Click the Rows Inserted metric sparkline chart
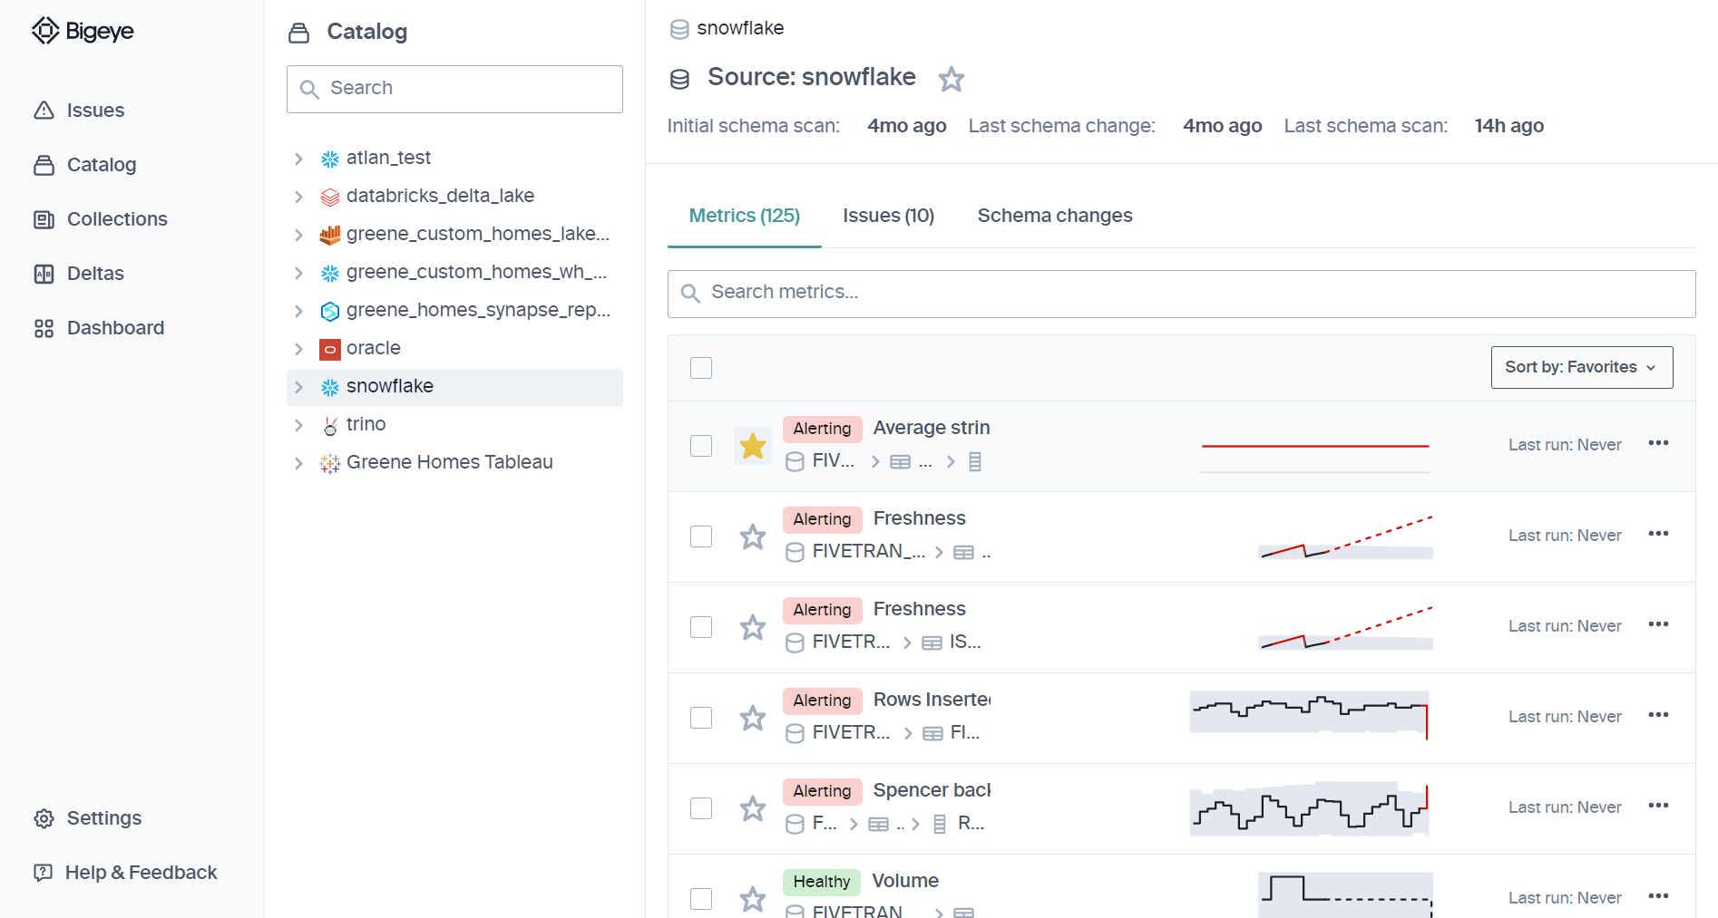The image size is (1718, 918). click(x=1310, y=715)
